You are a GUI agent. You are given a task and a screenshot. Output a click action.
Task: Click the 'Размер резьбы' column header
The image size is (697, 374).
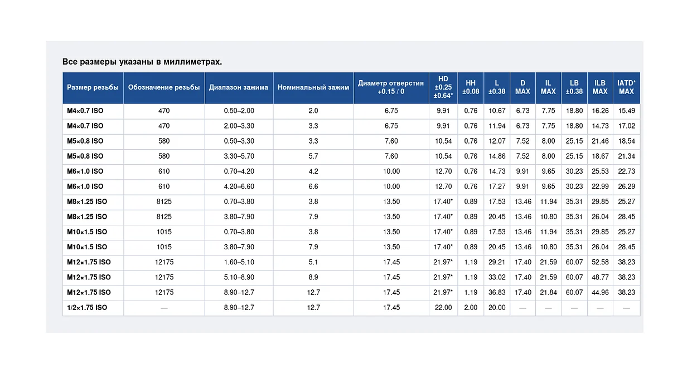point(93,87)
